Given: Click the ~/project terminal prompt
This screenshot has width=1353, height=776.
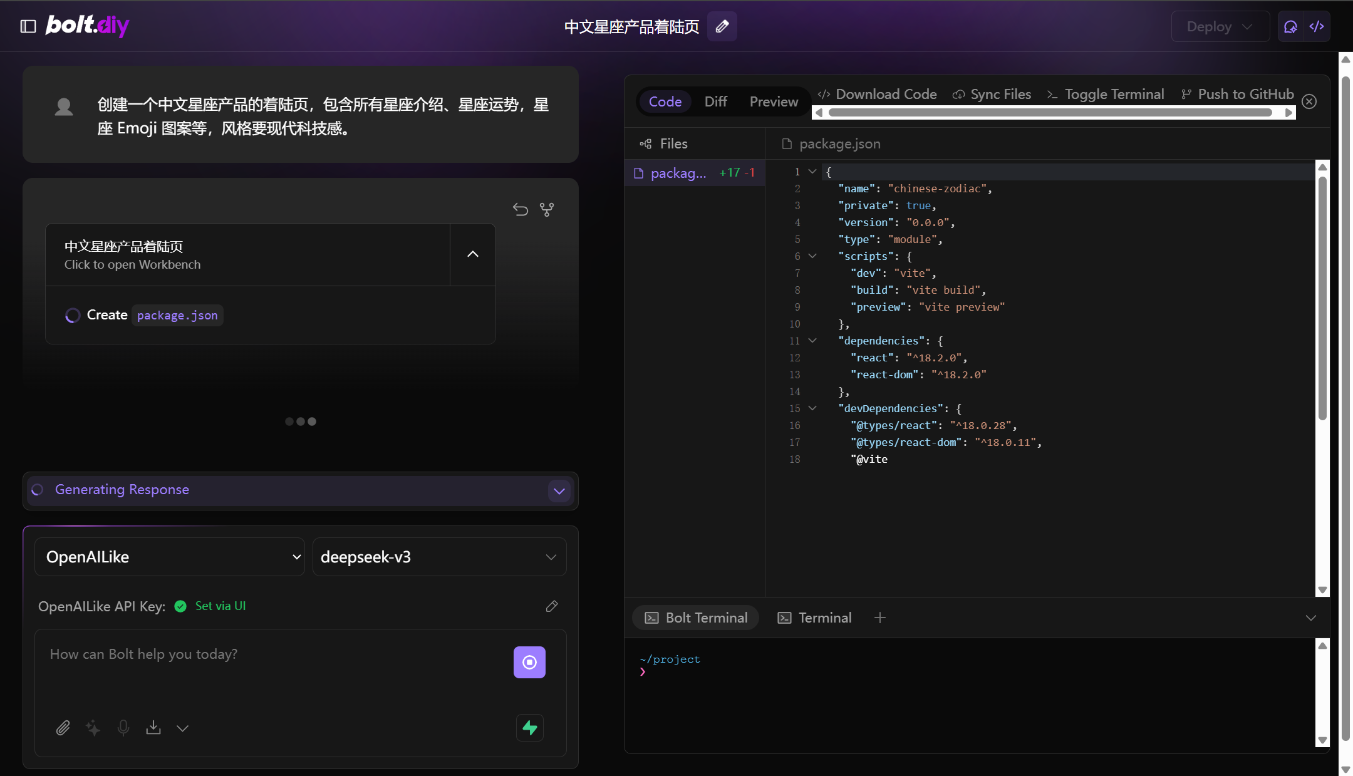Looking at the screenshot, I should click(x=670, y=660).
